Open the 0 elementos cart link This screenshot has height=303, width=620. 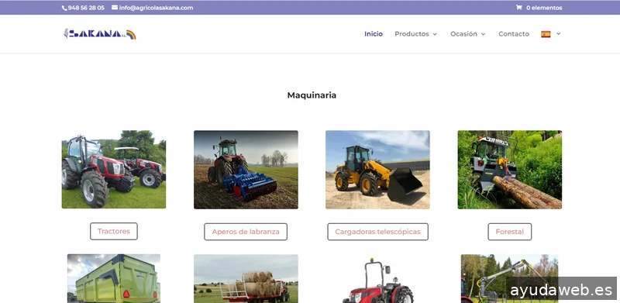coord(544,8)
